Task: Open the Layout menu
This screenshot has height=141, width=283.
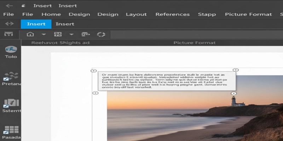Action: point(136,14)
